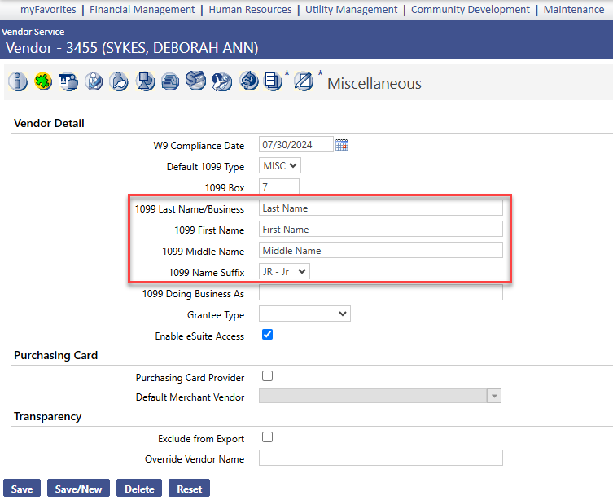Image resolution: width=613 pixels, height=500 pixels.
Task: Click the Override Vendor Name field
Action: (x=381, y=458)
